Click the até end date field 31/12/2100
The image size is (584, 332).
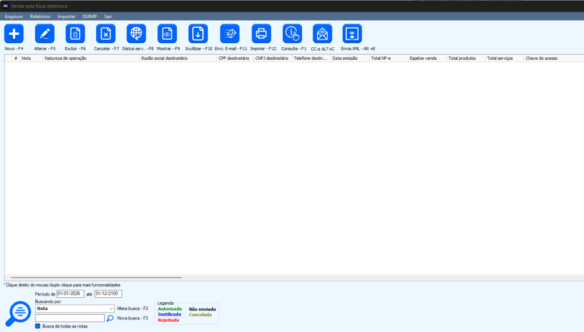pos(108,294)
